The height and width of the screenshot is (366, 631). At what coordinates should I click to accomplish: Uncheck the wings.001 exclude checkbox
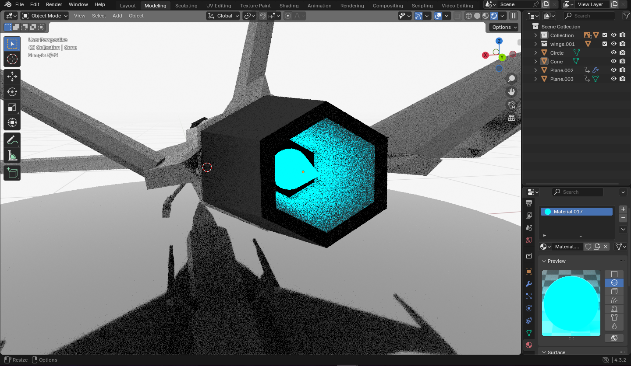pos(605,44)
